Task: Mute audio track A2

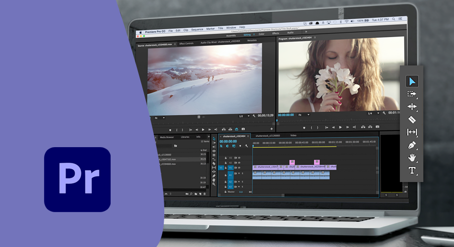Action: click(x=239, y=182)
